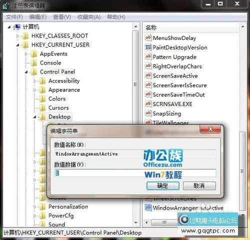250x240 pixels.
Task: Expand the HKEY_CLASSES_ROOT node
Action: (17, 36)
